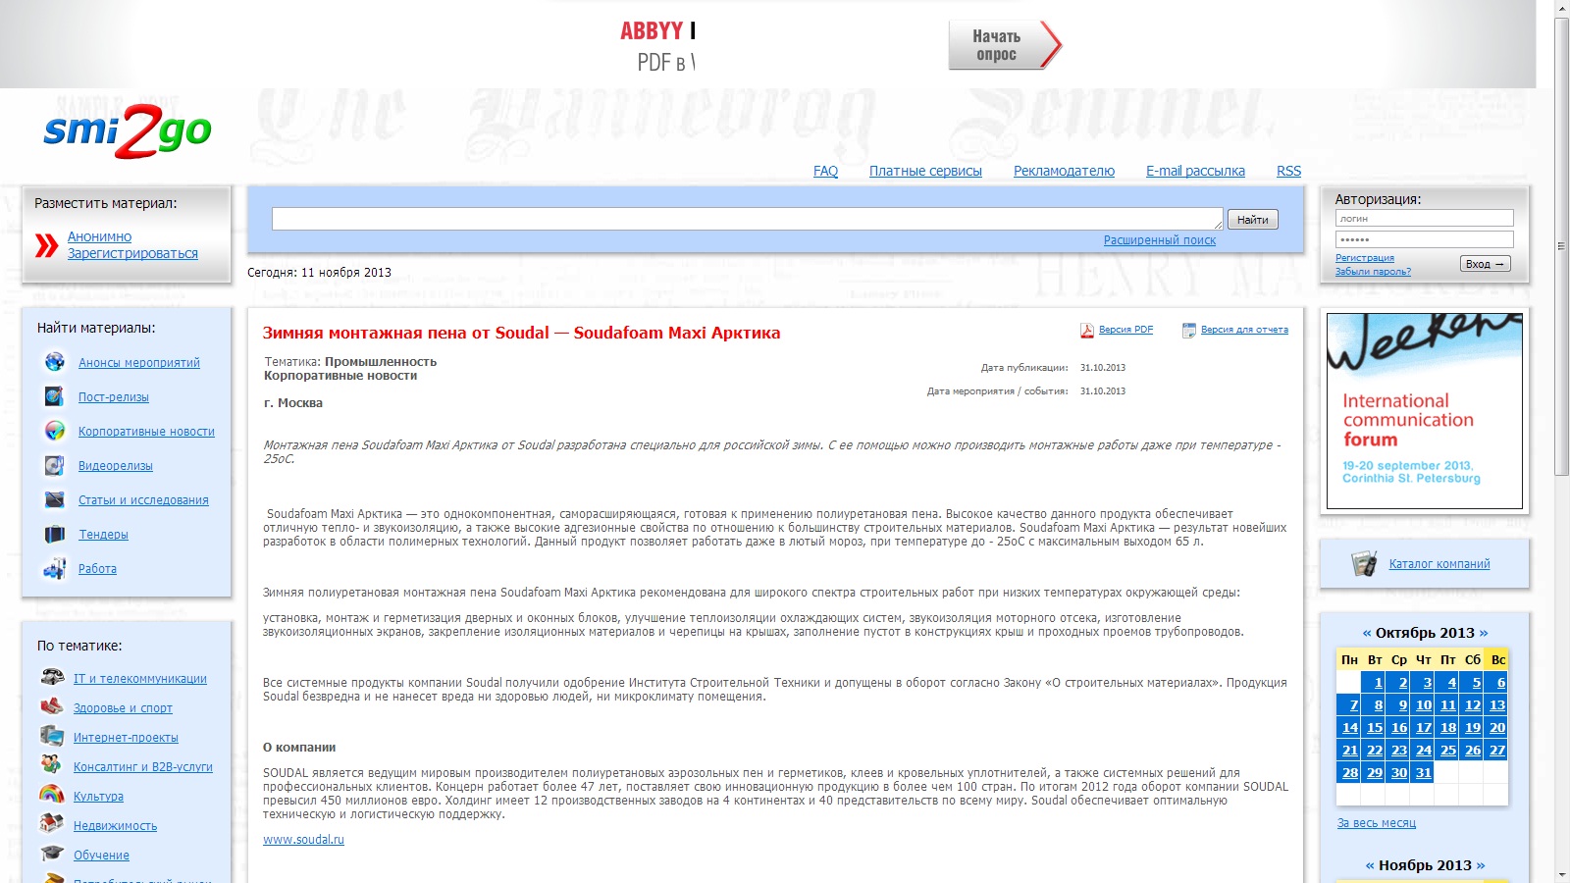Open Тендеры link
The width and height of the screenshot is (1570, 883).
(103, 535)
